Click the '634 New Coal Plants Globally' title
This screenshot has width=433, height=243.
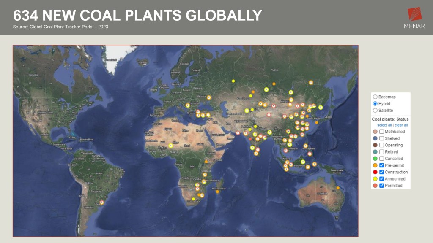coord(137,16)
